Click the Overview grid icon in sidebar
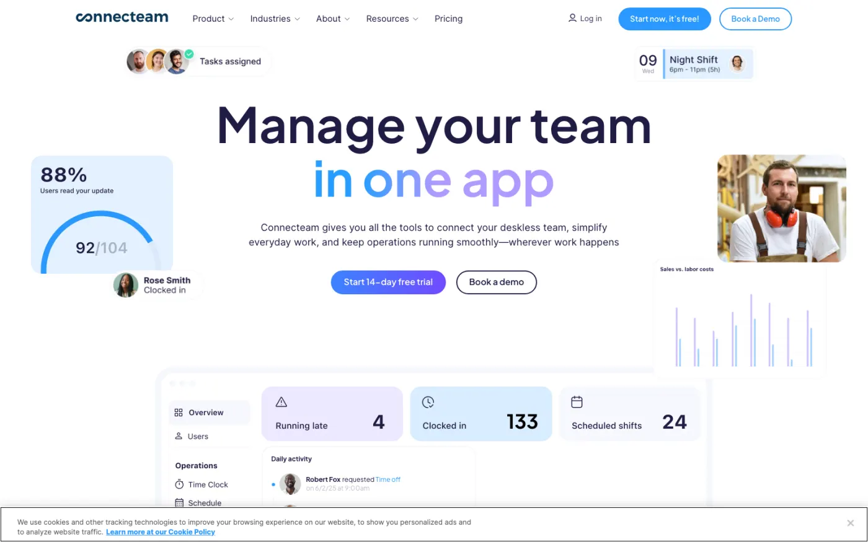 [x=179, y=413]
